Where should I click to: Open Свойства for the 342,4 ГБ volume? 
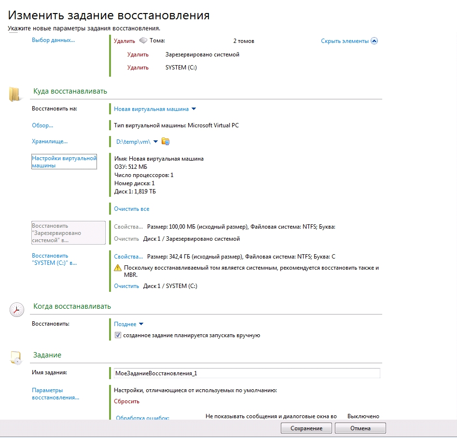(x=128, y=257)
